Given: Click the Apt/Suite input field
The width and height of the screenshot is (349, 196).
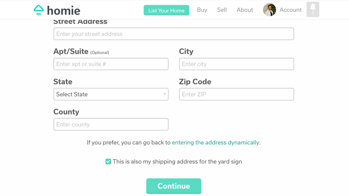Looking at the screenshot, I should (x=111, y=64).
